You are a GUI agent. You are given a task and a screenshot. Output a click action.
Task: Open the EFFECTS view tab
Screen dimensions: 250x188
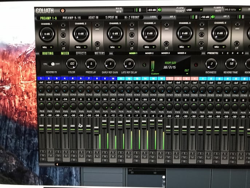click(x=81, y=53)
